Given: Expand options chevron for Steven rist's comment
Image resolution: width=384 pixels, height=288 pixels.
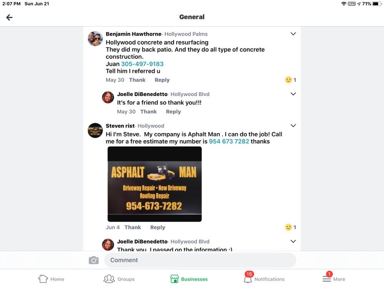Looking at the screenshot, I should click(293, 126).
